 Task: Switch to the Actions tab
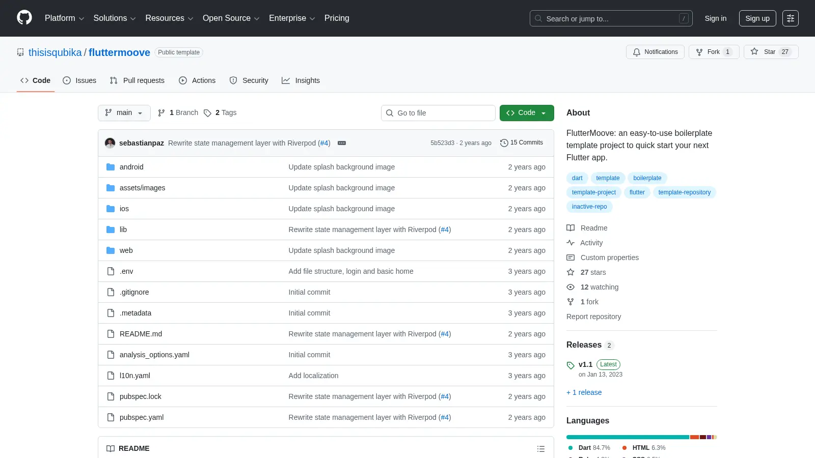197,80
